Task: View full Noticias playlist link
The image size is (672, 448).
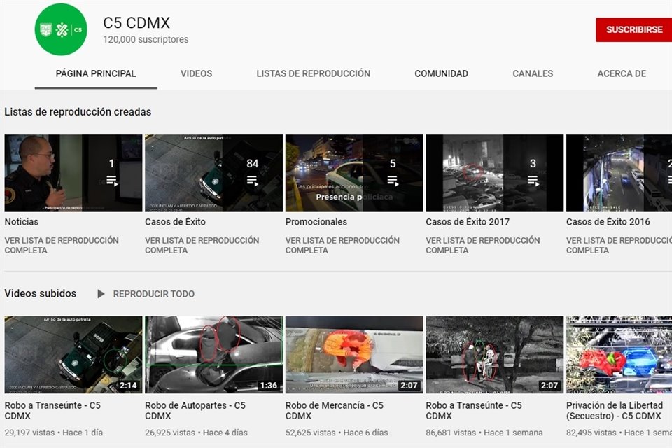Action: (62, 245)
